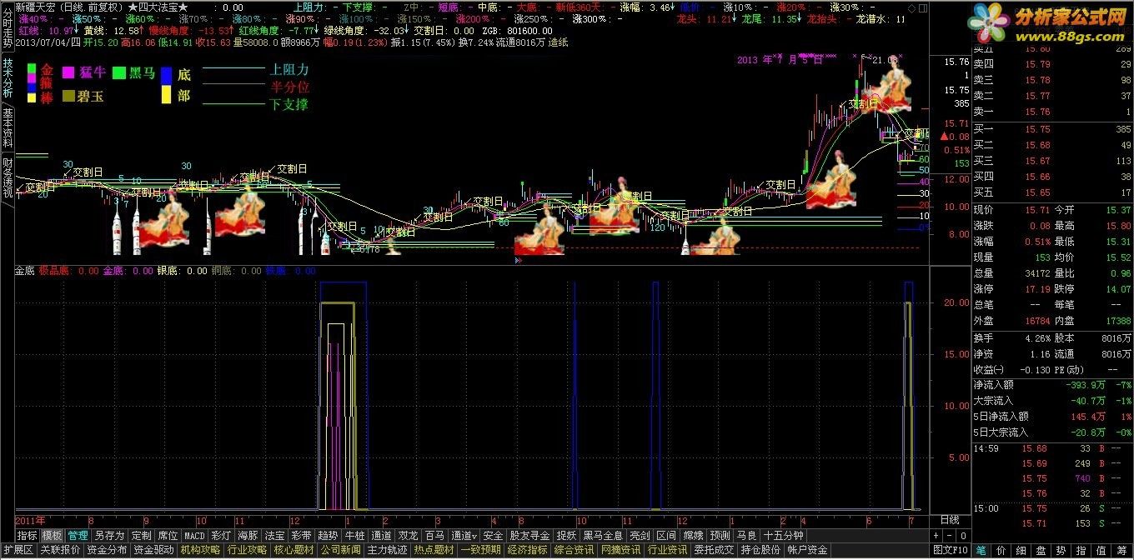
Task: Select the 股友寻金 indicator tab
Action: [x=529, y=536]
